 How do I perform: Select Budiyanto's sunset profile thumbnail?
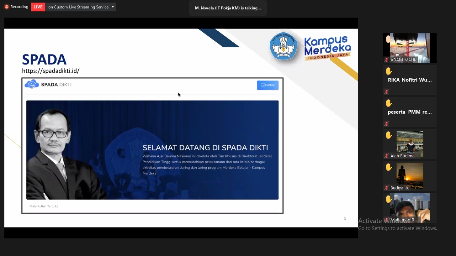pos(410,176)
